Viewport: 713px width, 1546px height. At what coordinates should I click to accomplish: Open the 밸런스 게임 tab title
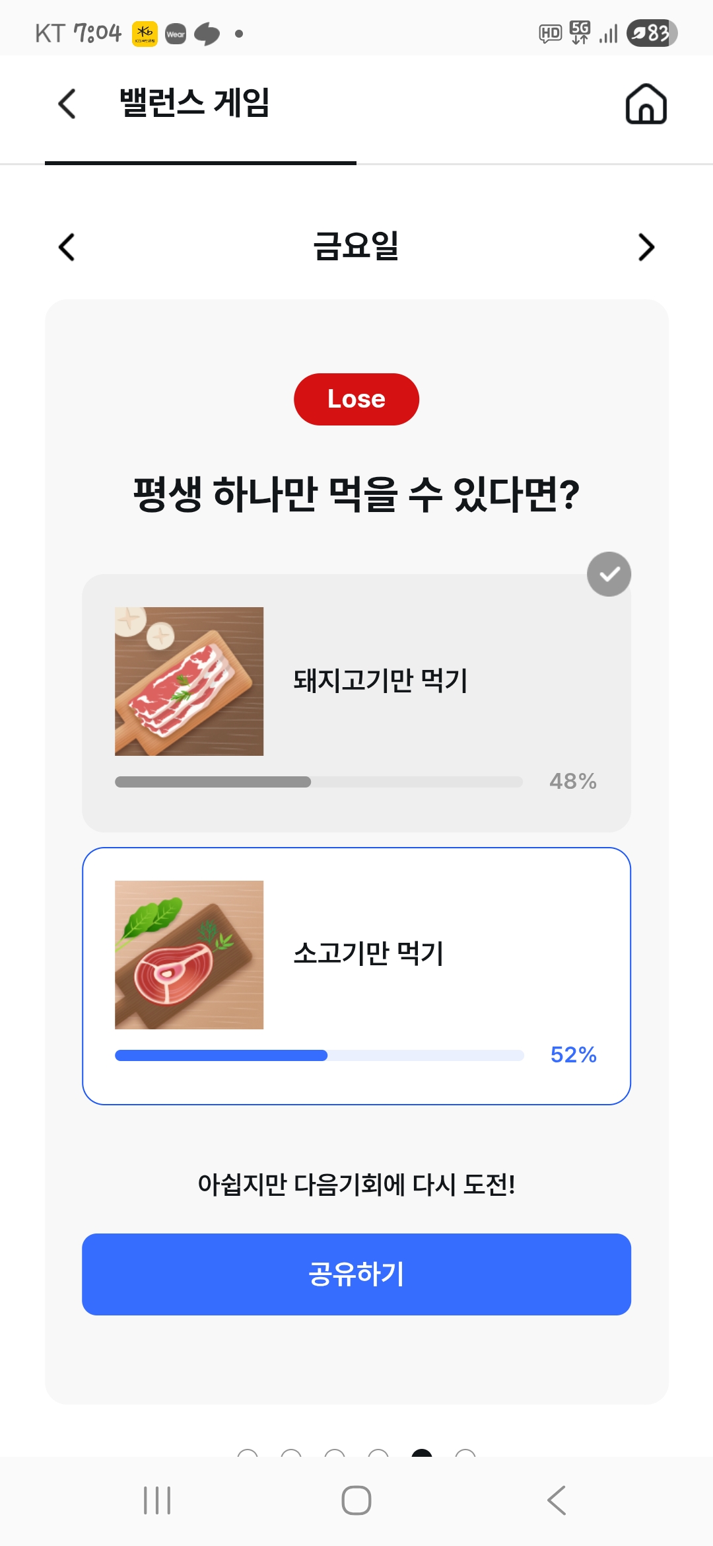click(x=195, y=103)
